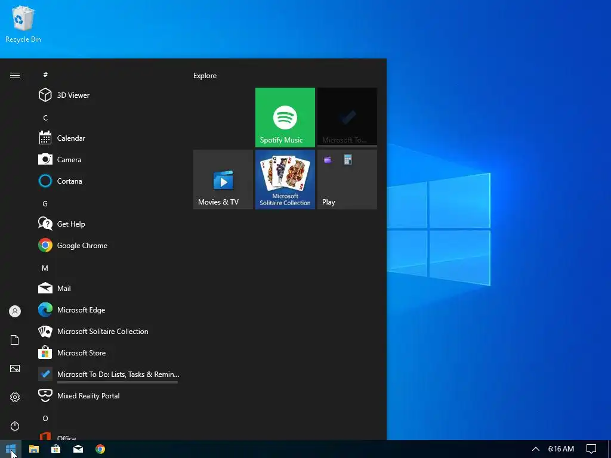Launch Google Chrome from Start menu list
This screenshot has width=611, height=458.
(x=108, y=245)
